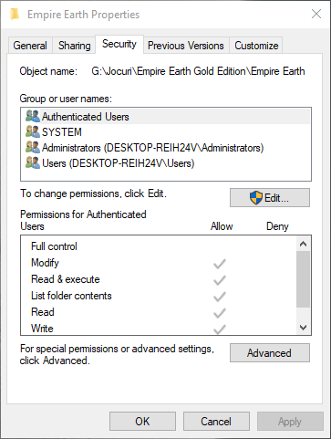Click the List folder contents label
Viewport: 331px width, 439px height.
point(71,296)
